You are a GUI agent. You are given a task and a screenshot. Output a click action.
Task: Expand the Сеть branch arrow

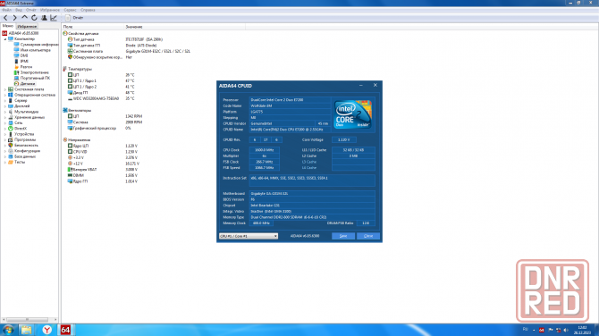pyautogui.click(x=5, y=123)
